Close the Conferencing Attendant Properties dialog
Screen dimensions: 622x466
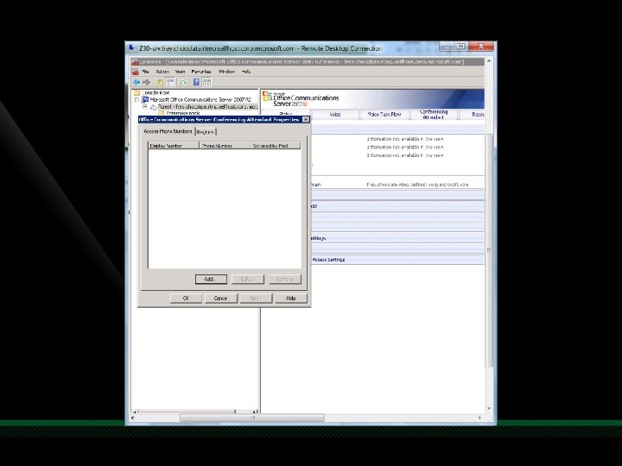pos(306,119)
